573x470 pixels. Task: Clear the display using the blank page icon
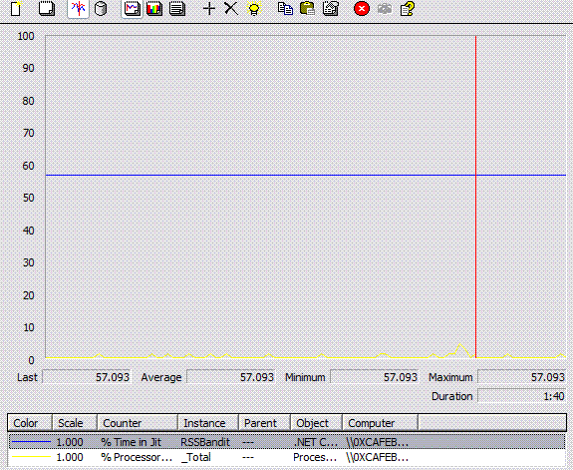click(x=47, y=9)
